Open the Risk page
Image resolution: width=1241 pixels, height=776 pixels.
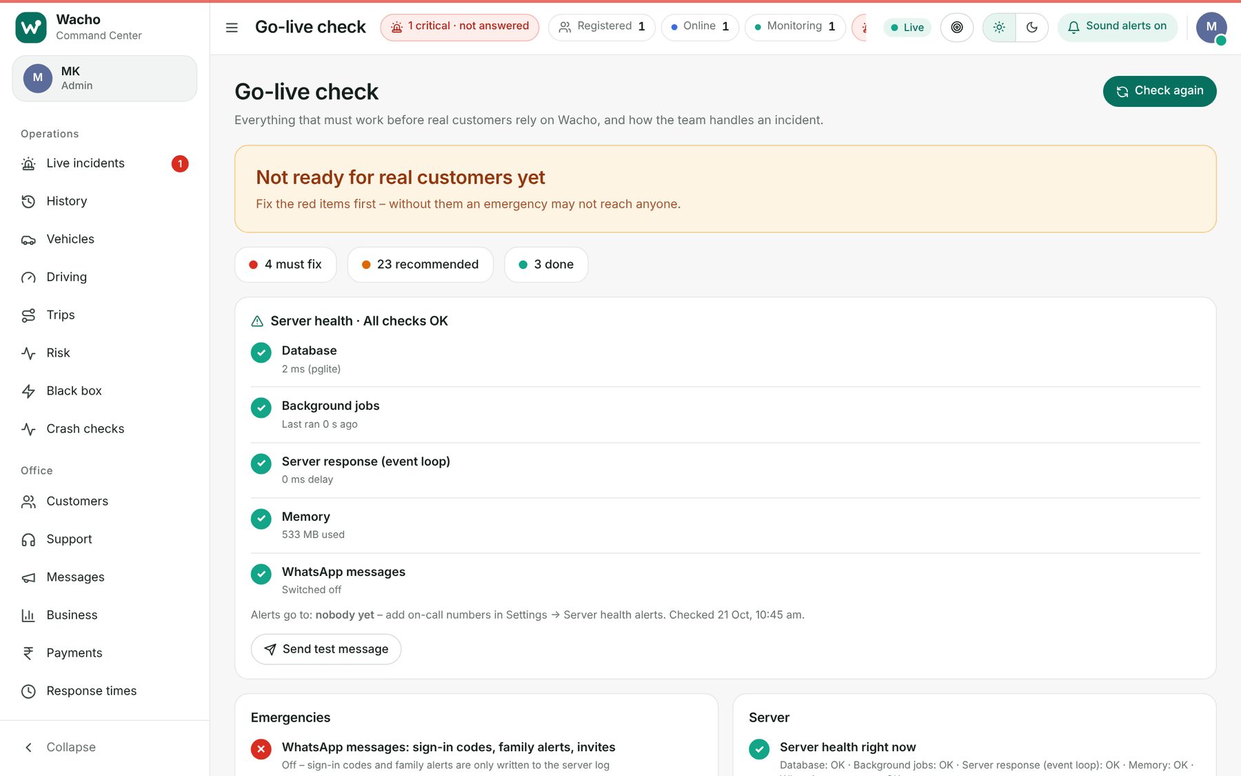click(x=104, y=353)
